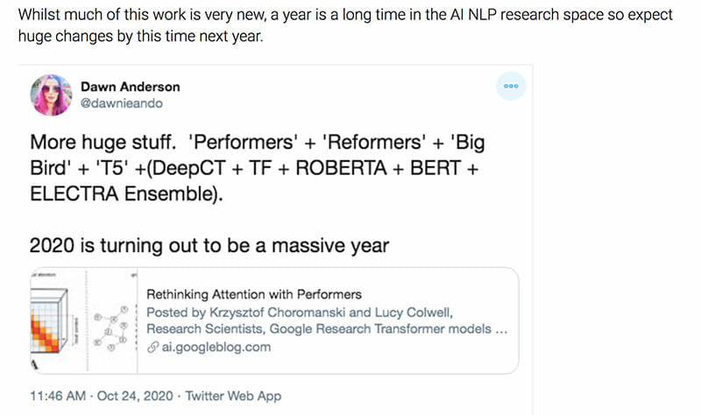The image size is (701, 415).
Task: Open the tweet's three-dot more options menu
Action: point(511,87)
